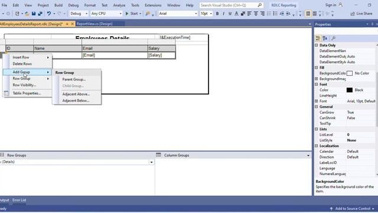The image size is (378, 213).
Task: Click the Column Groups pane icon
Action: point(158,155)
